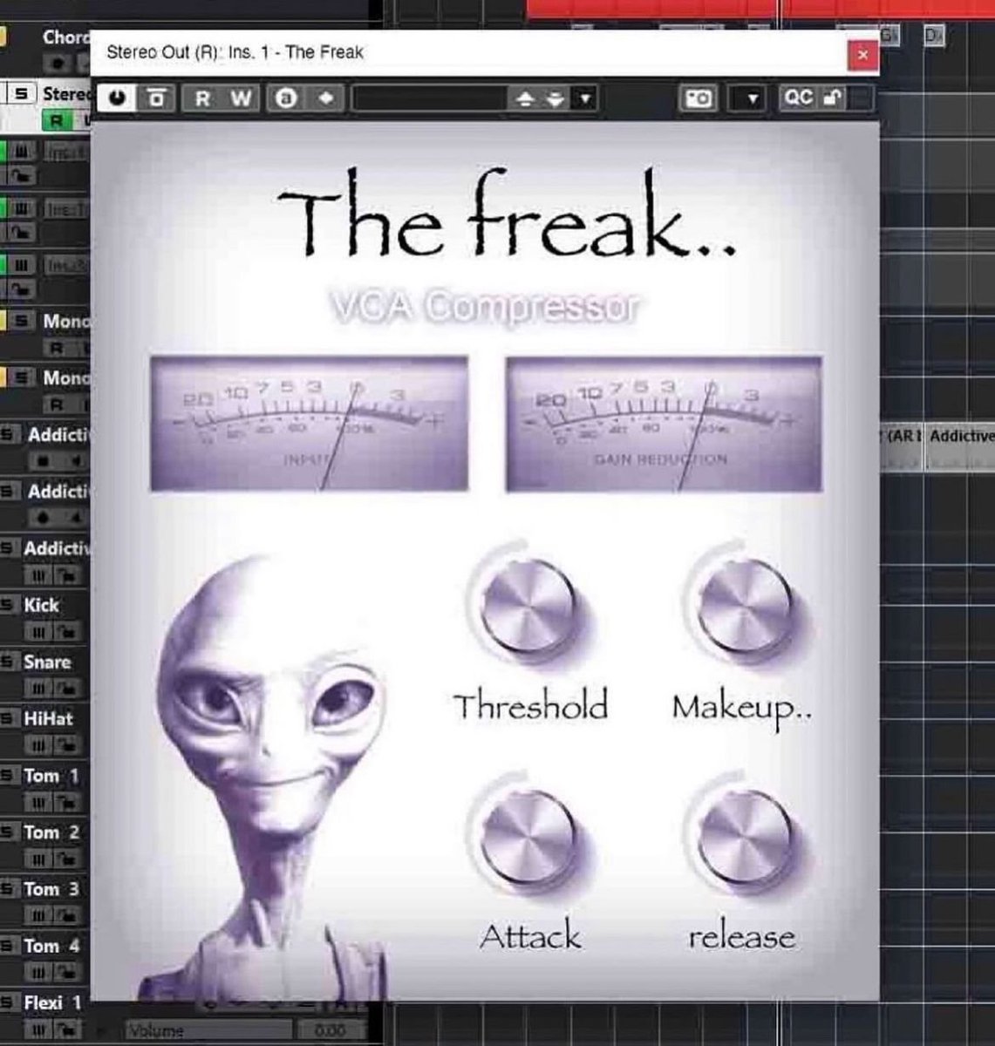The width and height of the screenshot is (995, 1046).
Task: Click lock icon on Tom 3 track
Action: (67, 916)
